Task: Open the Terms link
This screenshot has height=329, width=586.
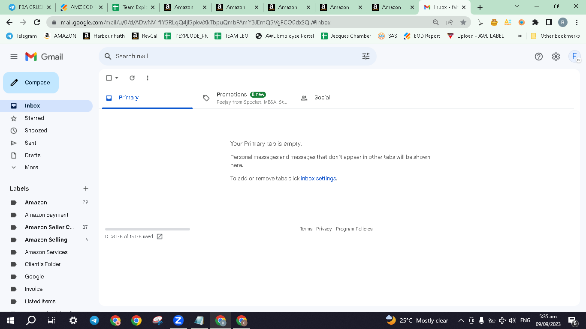Action: coord(306,229)
